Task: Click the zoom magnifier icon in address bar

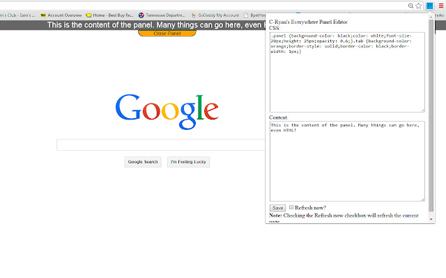Action: 410,6
